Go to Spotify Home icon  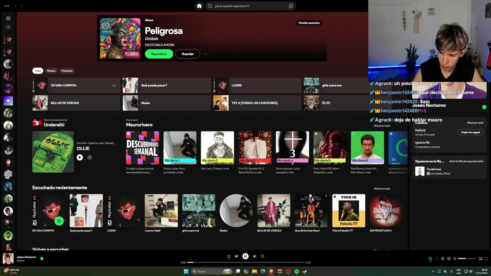click(x=199, y=6)
